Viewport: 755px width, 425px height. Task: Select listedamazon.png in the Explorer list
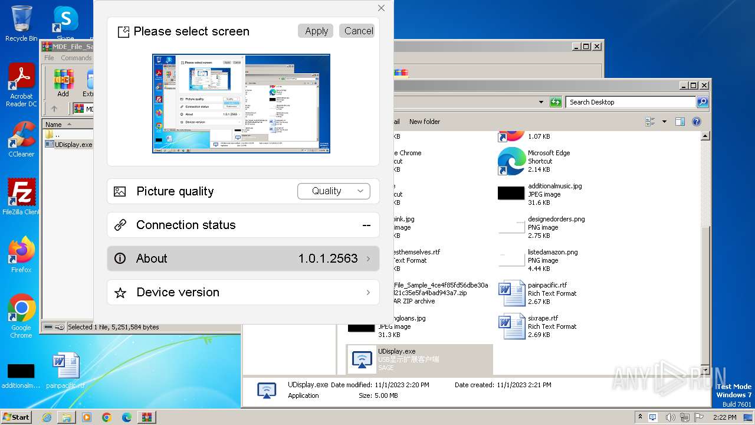pyautogui.click(x=539, y=260)
